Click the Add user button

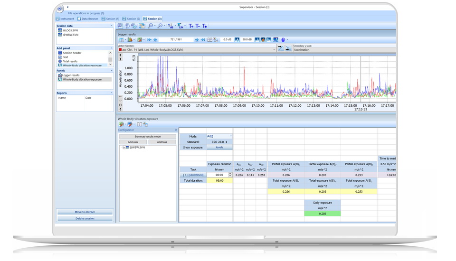133,142
